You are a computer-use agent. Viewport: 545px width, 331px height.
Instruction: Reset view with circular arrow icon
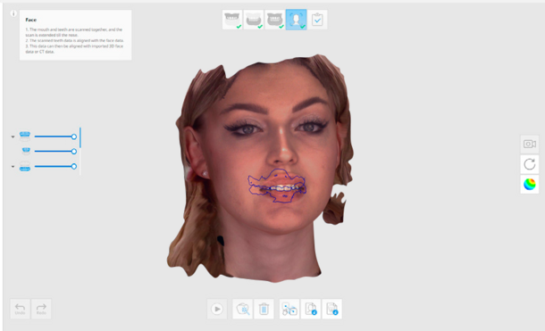[530, 164]
